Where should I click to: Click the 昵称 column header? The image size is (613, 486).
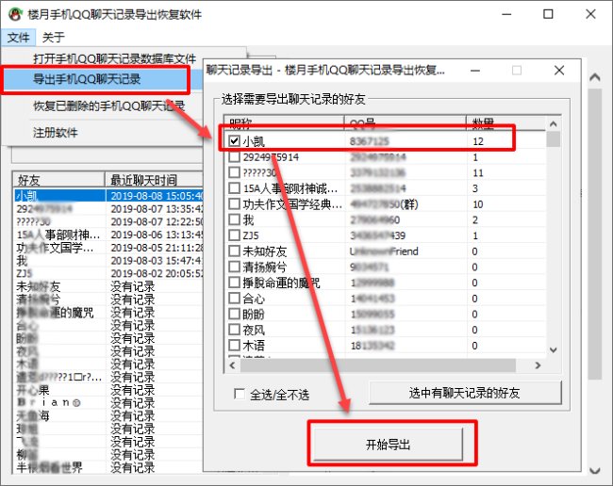click(x=284, y=123)
